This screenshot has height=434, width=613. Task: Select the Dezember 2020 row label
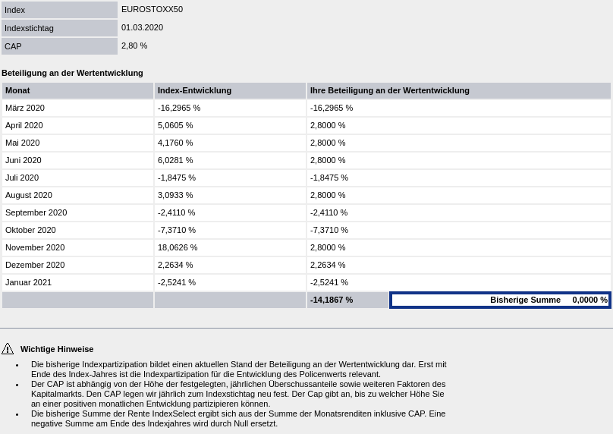(x=35, y=265)
